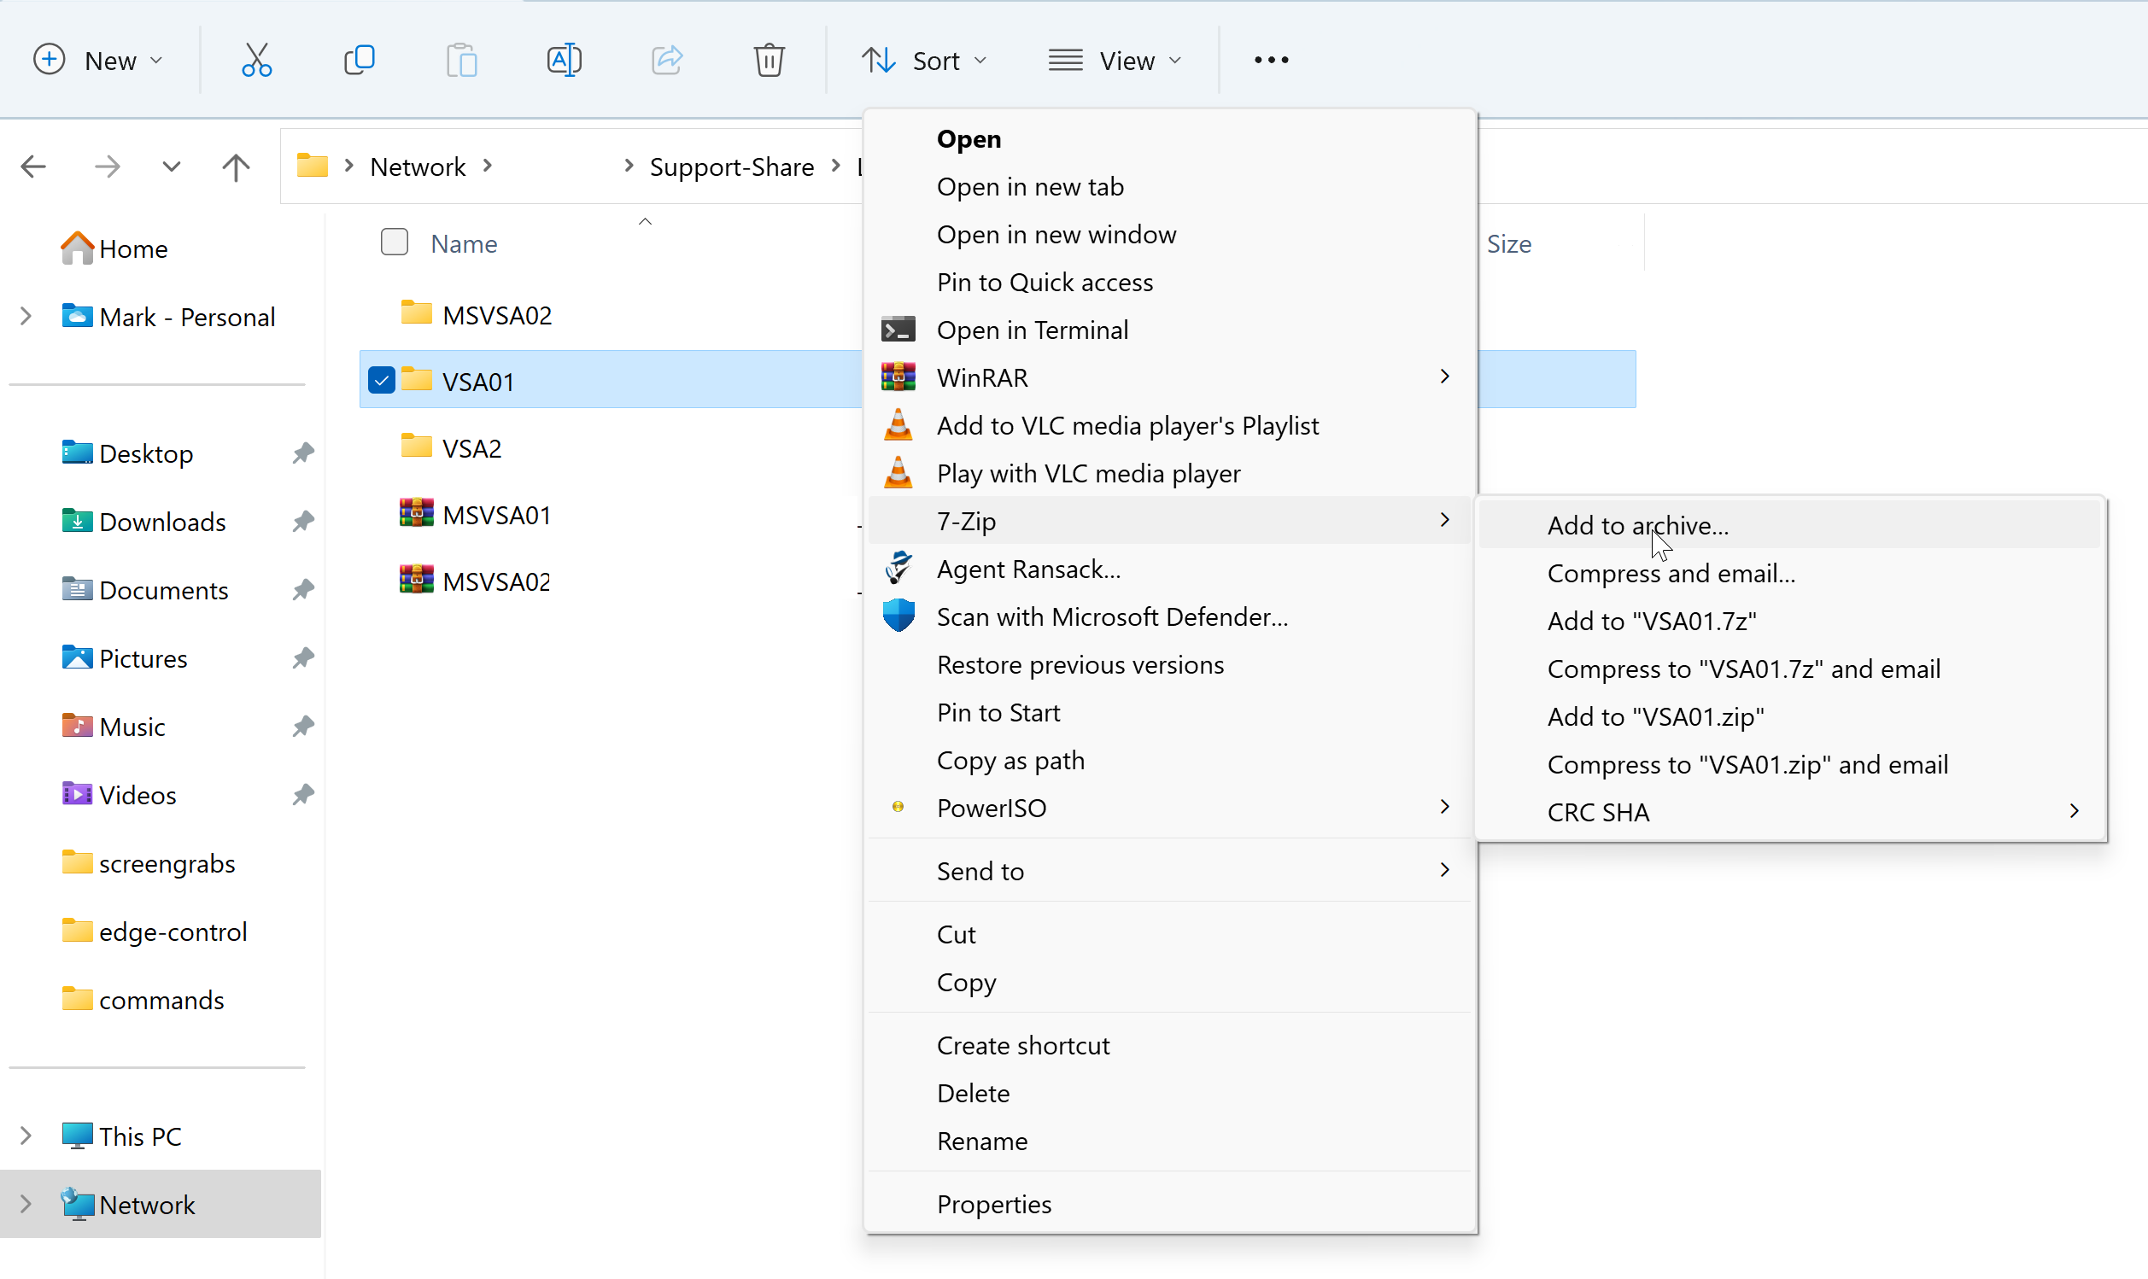Choose Restore previous versions
This screenshot has height=1279, width=2148.
(x=1170, y=664)
